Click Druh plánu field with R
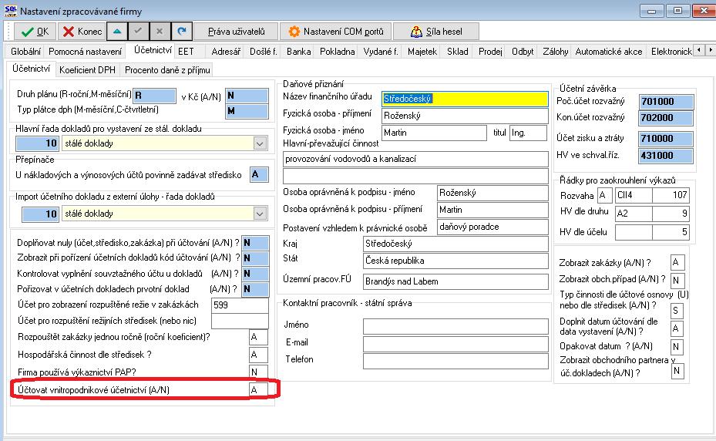This screenshot has height=441, width=716. point(154,96)
